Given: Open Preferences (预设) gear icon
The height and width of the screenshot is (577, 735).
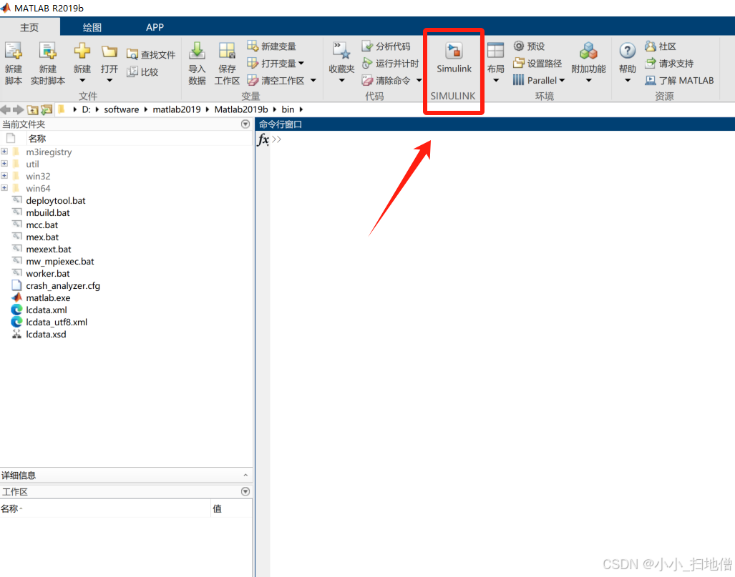Looking at the screenshot, I should click(x=518, y=46).
